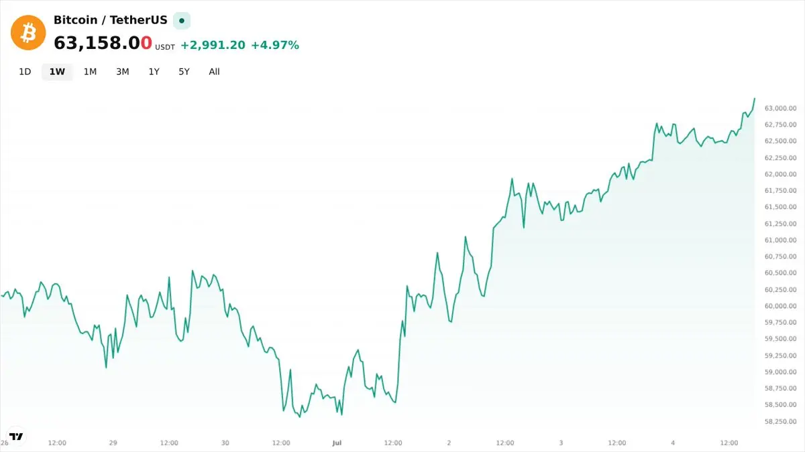
Task: Click the chart line's latest peak point
Action: (755, 98)
